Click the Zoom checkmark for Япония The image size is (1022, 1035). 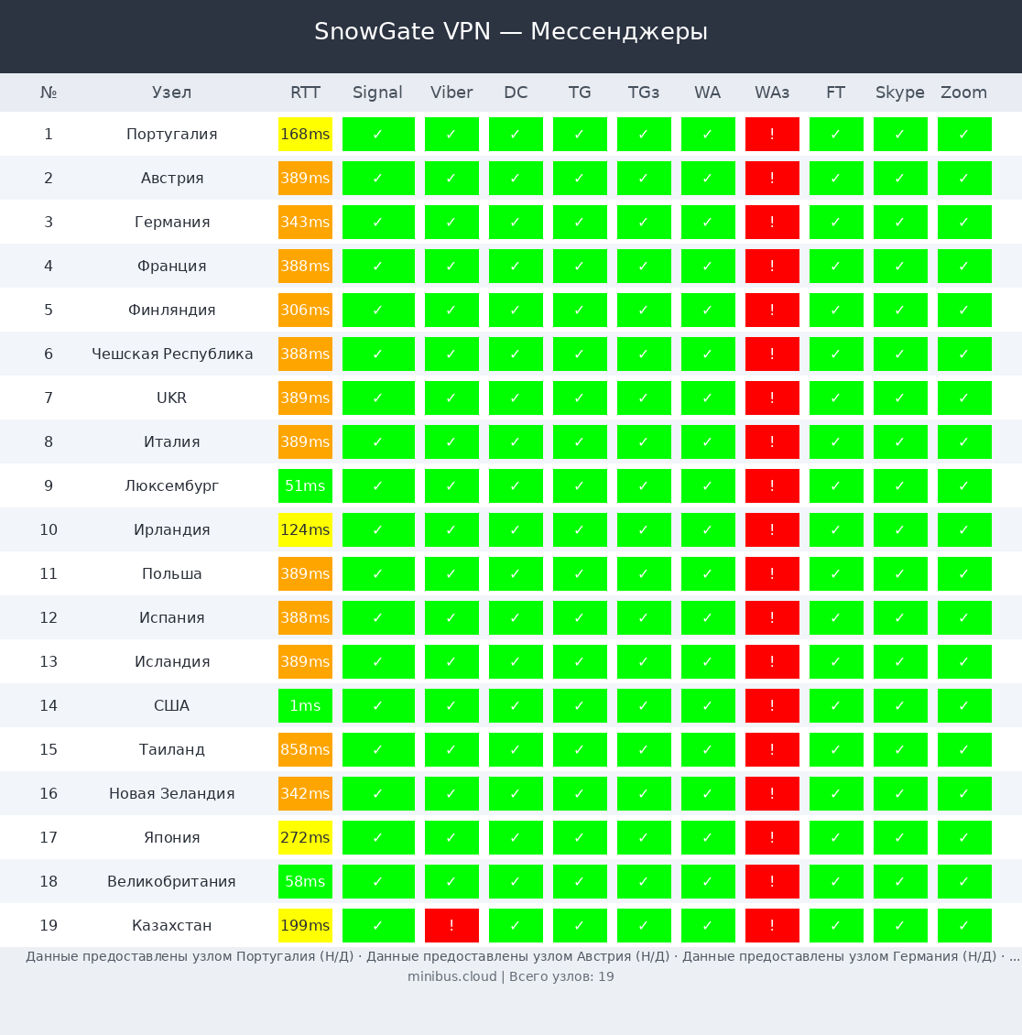click(x=964, y=837)
